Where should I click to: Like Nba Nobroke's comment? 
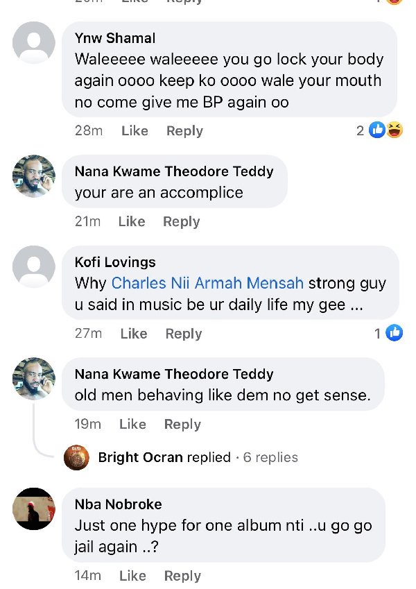click(x=132, y=575)
